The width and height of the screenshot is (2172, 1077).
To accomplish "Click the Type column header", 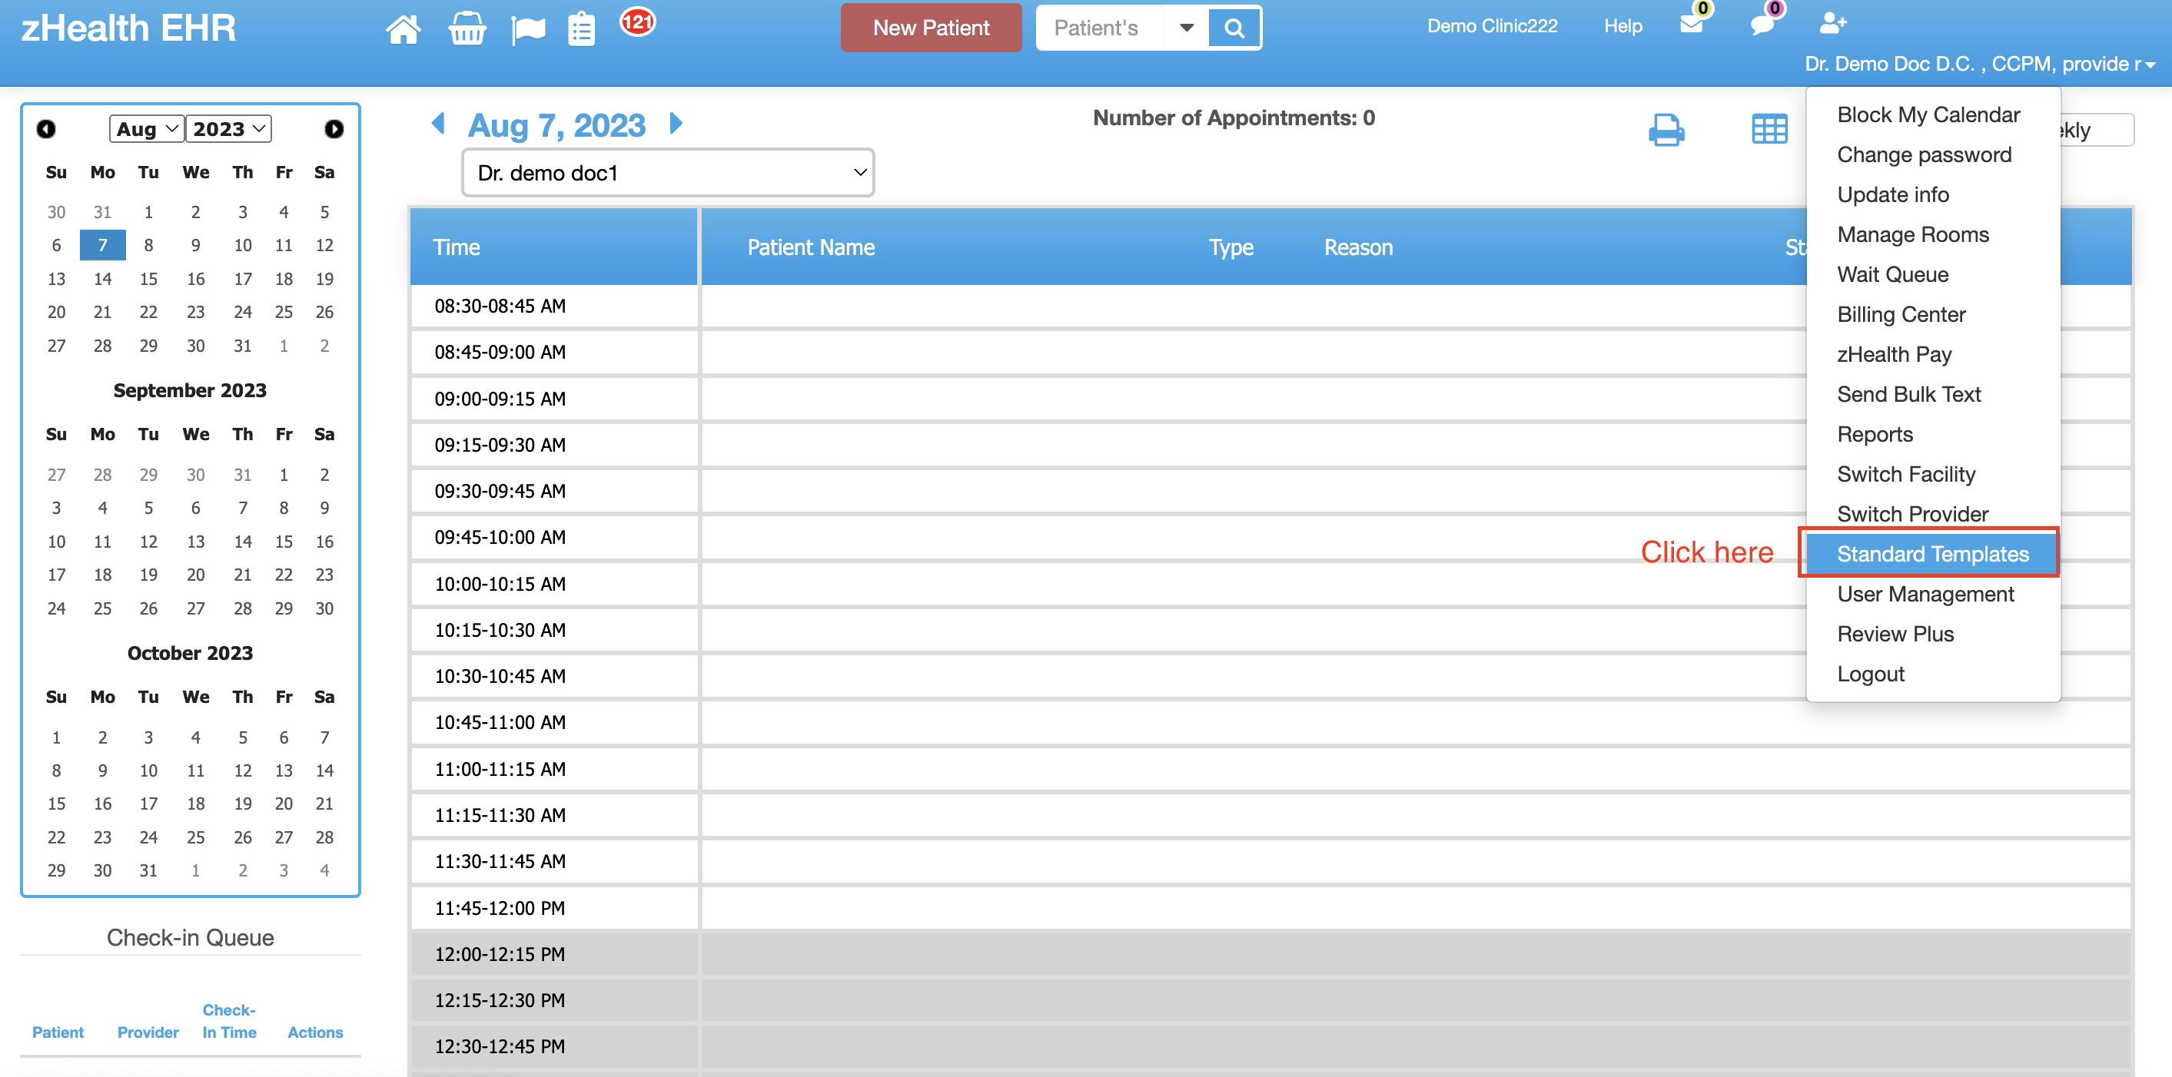I will pyautogui.click(x=1231, y=248).
